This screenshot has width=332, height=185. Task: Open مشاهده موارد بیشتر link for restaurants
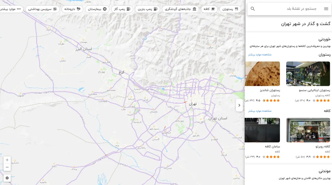260,55
